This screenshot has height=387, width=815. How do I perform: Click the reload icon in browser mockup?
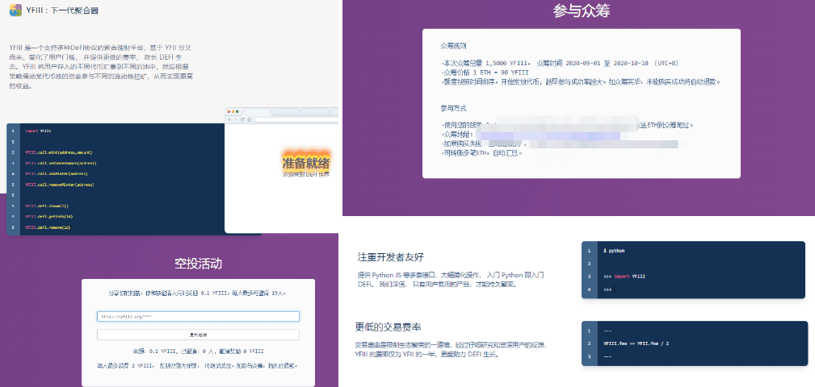(242, 119)
